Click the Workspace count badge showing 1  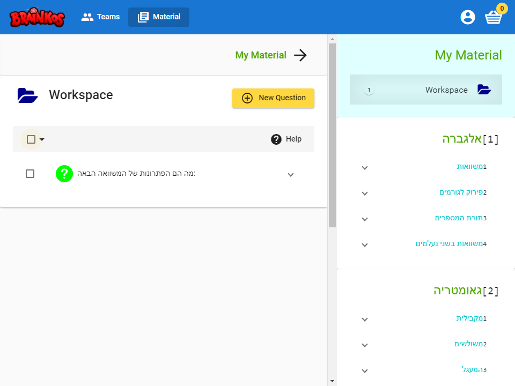tap(369, 90)
